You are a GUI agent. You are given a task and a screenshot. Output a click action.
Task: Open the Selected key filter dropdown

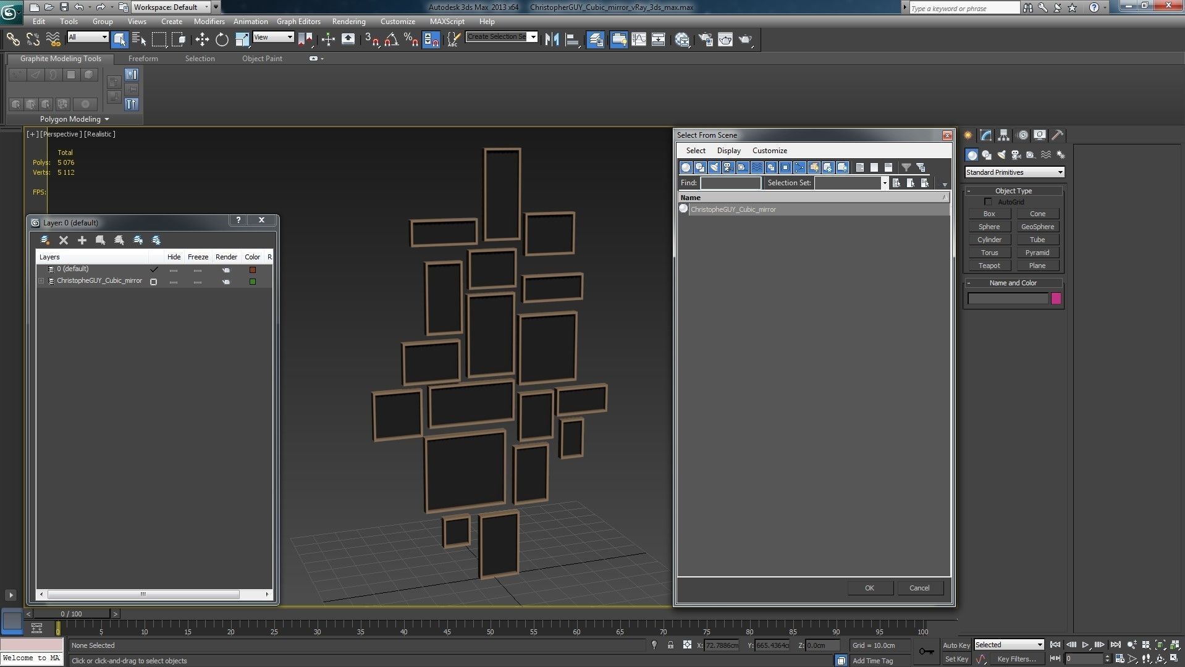tap(1009, 645)
